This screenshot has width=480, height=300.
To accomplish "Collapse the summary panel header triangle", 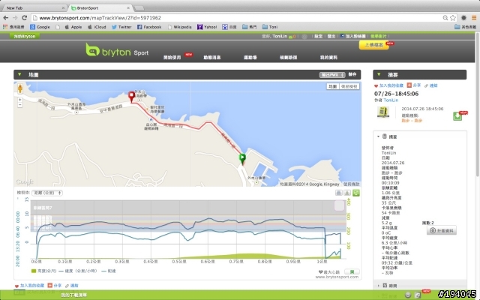I will 379,74.
